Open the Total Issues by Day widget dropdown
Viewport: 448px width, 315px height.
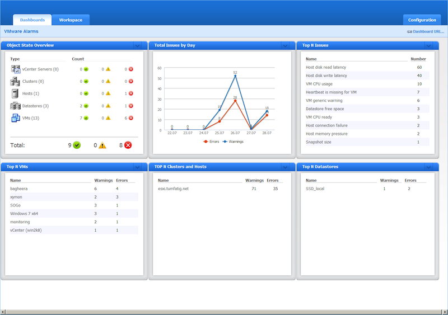pyautogui.click(x=285, y=46)
